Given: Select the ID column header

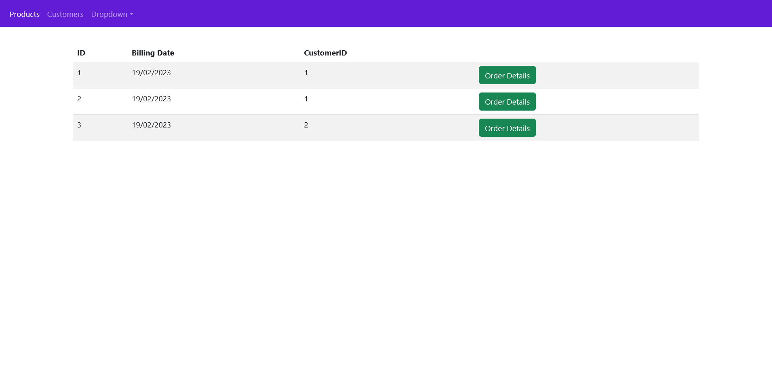Looking at the screenshot, I should click(x=81, y=53).
